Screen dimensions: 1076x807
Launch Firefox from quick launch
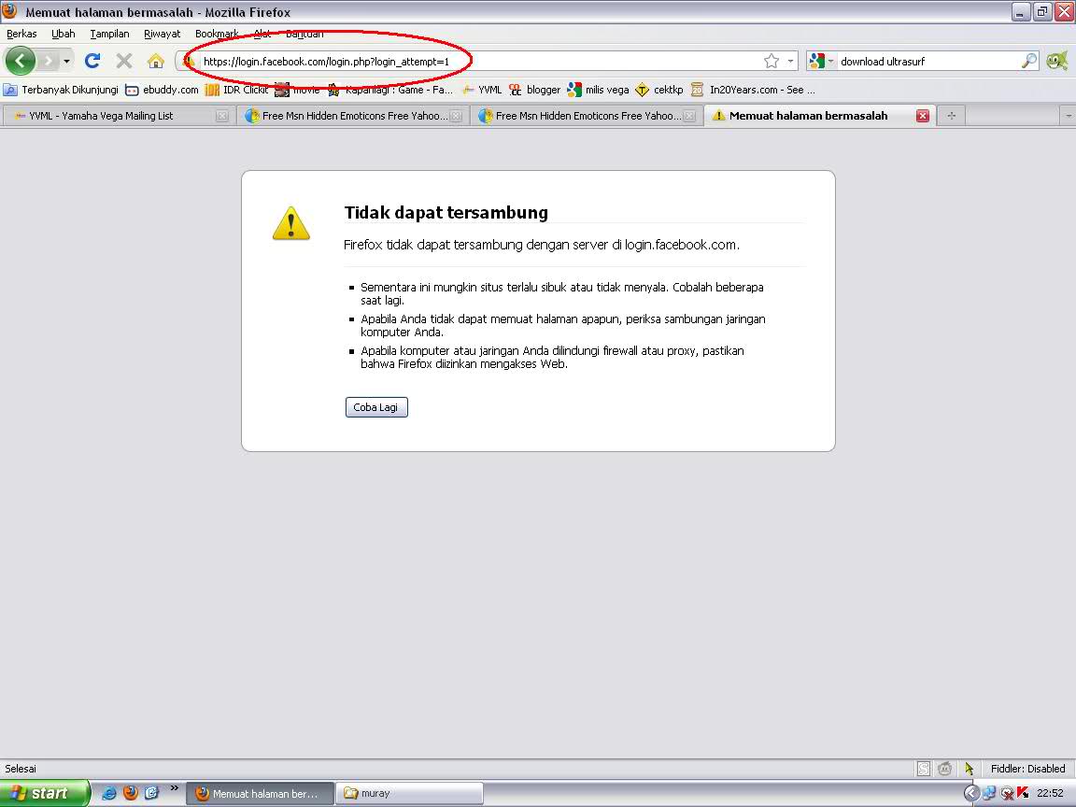[x=131, y=793]
